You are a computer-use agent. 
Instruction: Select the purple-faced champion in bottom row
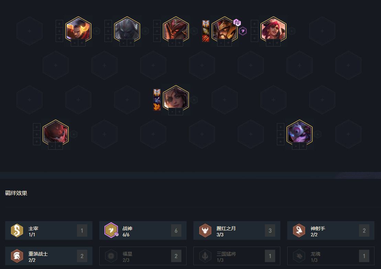click(299, 133)
